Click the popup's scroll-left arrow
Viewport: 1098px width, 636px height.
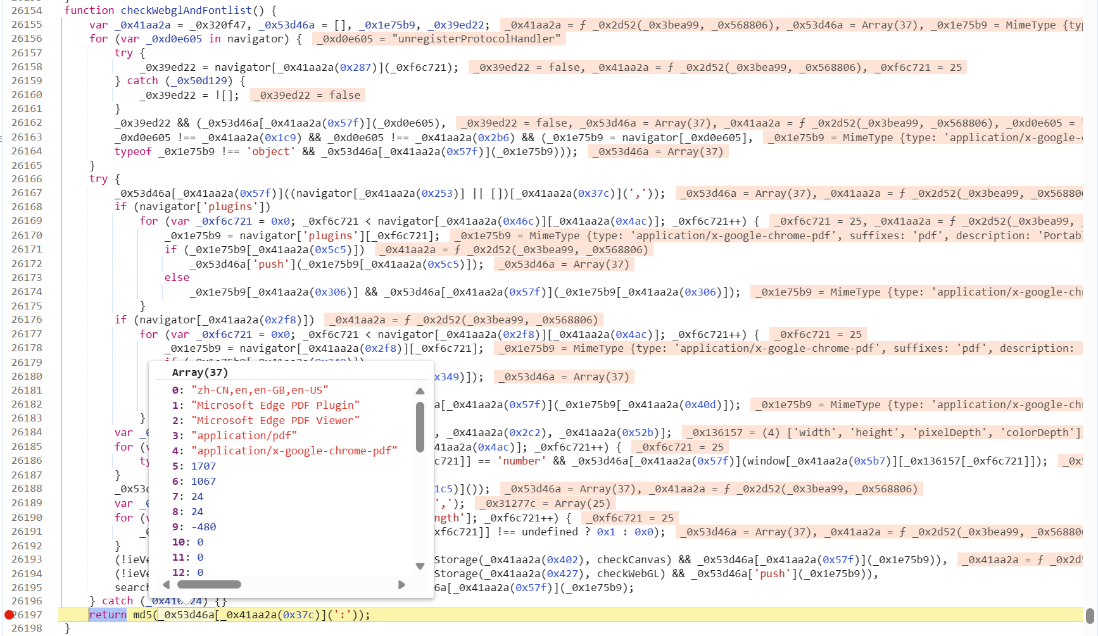(167, 585)
